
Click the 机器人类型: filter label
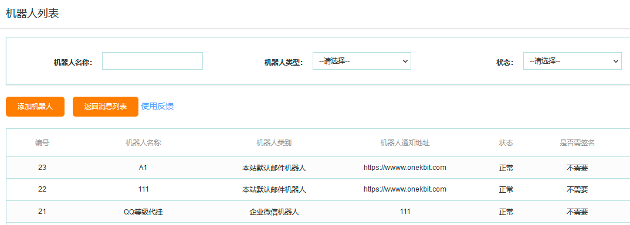pyautogui.click(x=284, y=63)
